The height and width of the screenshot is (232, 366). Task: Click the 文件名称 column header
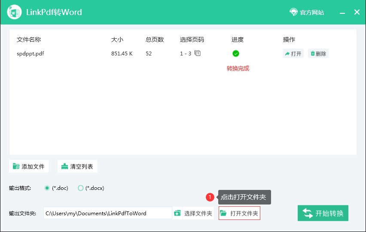tap(29, 40)
